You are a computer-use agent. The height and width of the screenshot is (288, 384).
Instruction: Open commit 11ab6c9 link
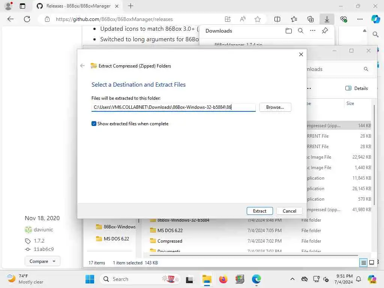43,249
